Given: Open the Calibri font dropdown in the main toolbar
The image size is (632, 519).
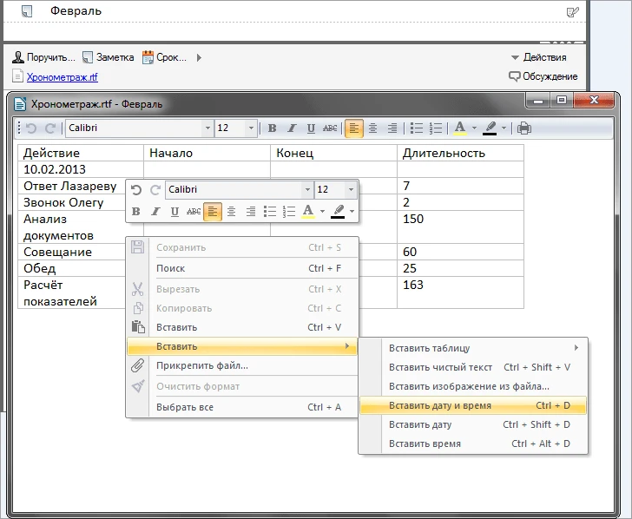Looking at the screenshot, I should tap(207, 128).
